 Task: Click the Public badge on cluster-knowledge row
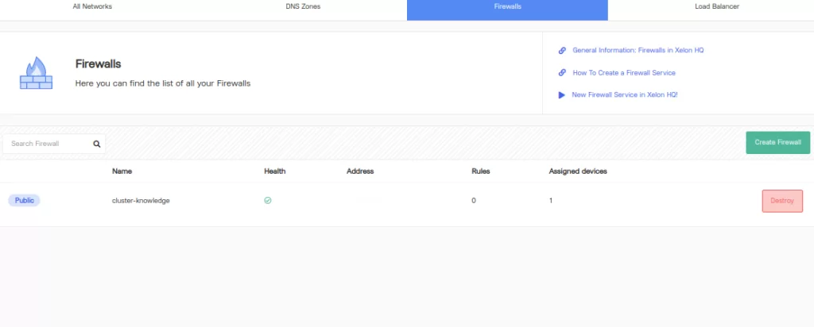[x=25, y=201]
